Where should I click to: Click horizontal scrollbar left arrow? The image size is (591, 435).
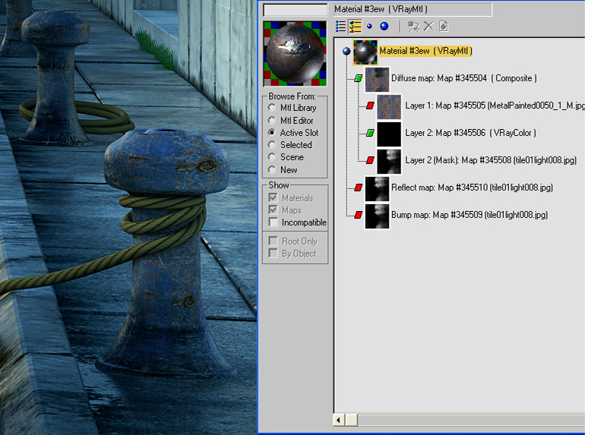(x=339, y=420)
